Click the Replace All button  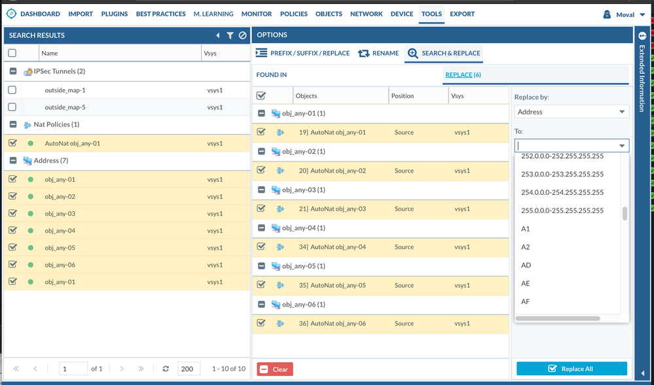click(x=572, y=369)
